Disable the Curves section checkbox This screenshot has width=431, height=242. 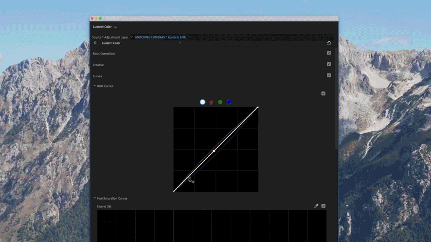329,75
